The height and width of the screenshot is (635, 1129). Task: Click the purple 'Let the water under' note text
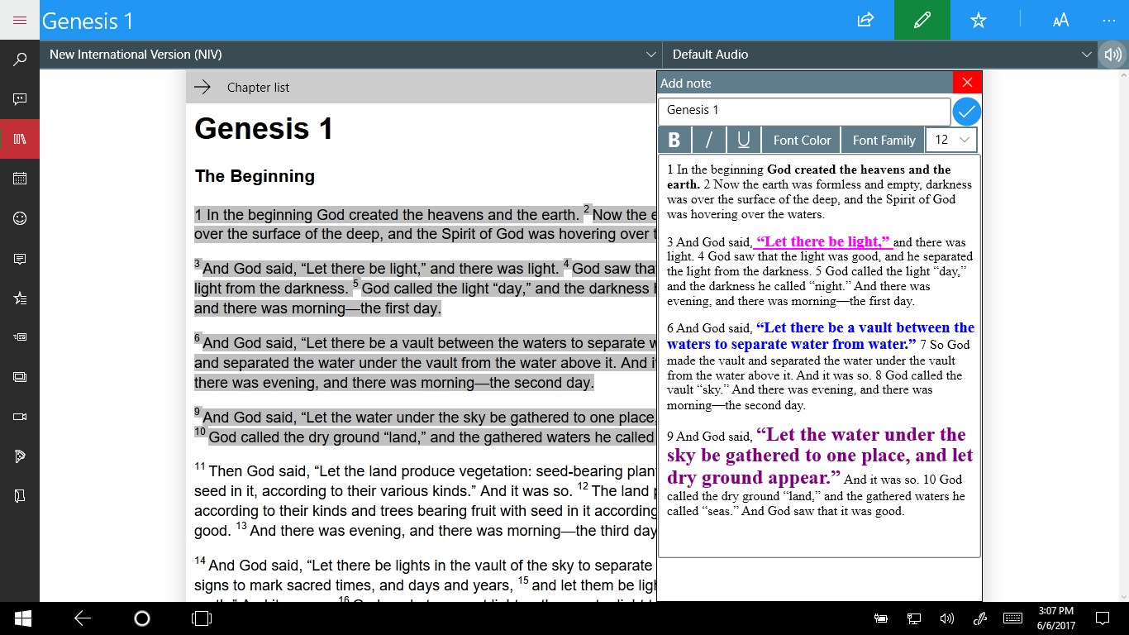tap(820, 456)
